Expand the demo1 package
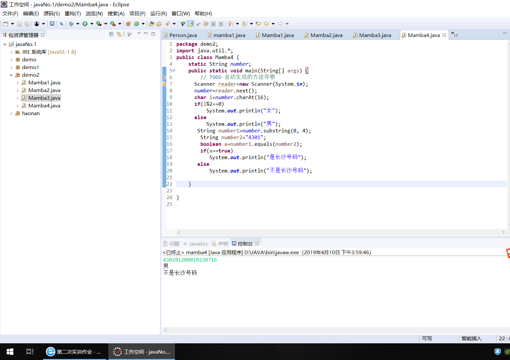 pyautogui.click(x=11, y=67)
